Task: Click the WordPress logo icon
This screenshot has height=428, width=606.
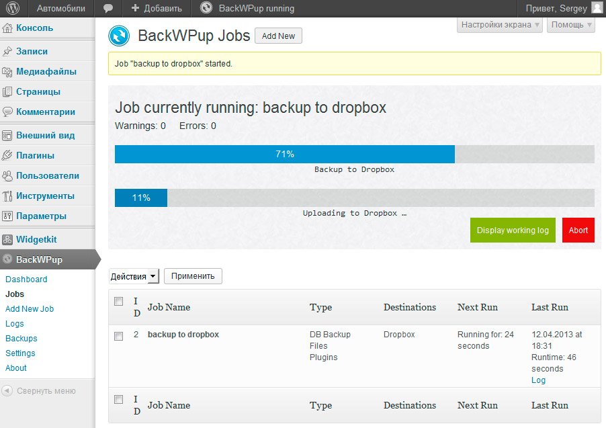Action: [x=13, y=8]
